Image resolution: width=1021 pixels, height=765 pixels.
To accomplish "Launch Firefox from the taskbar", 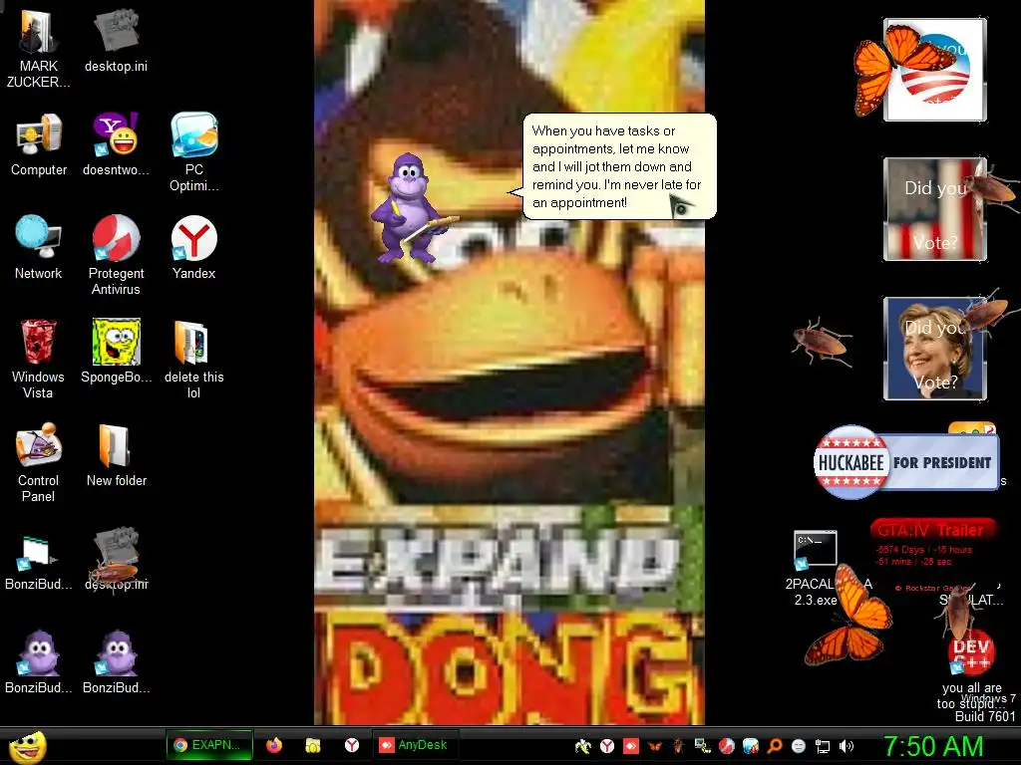I will tap(274, 745).
